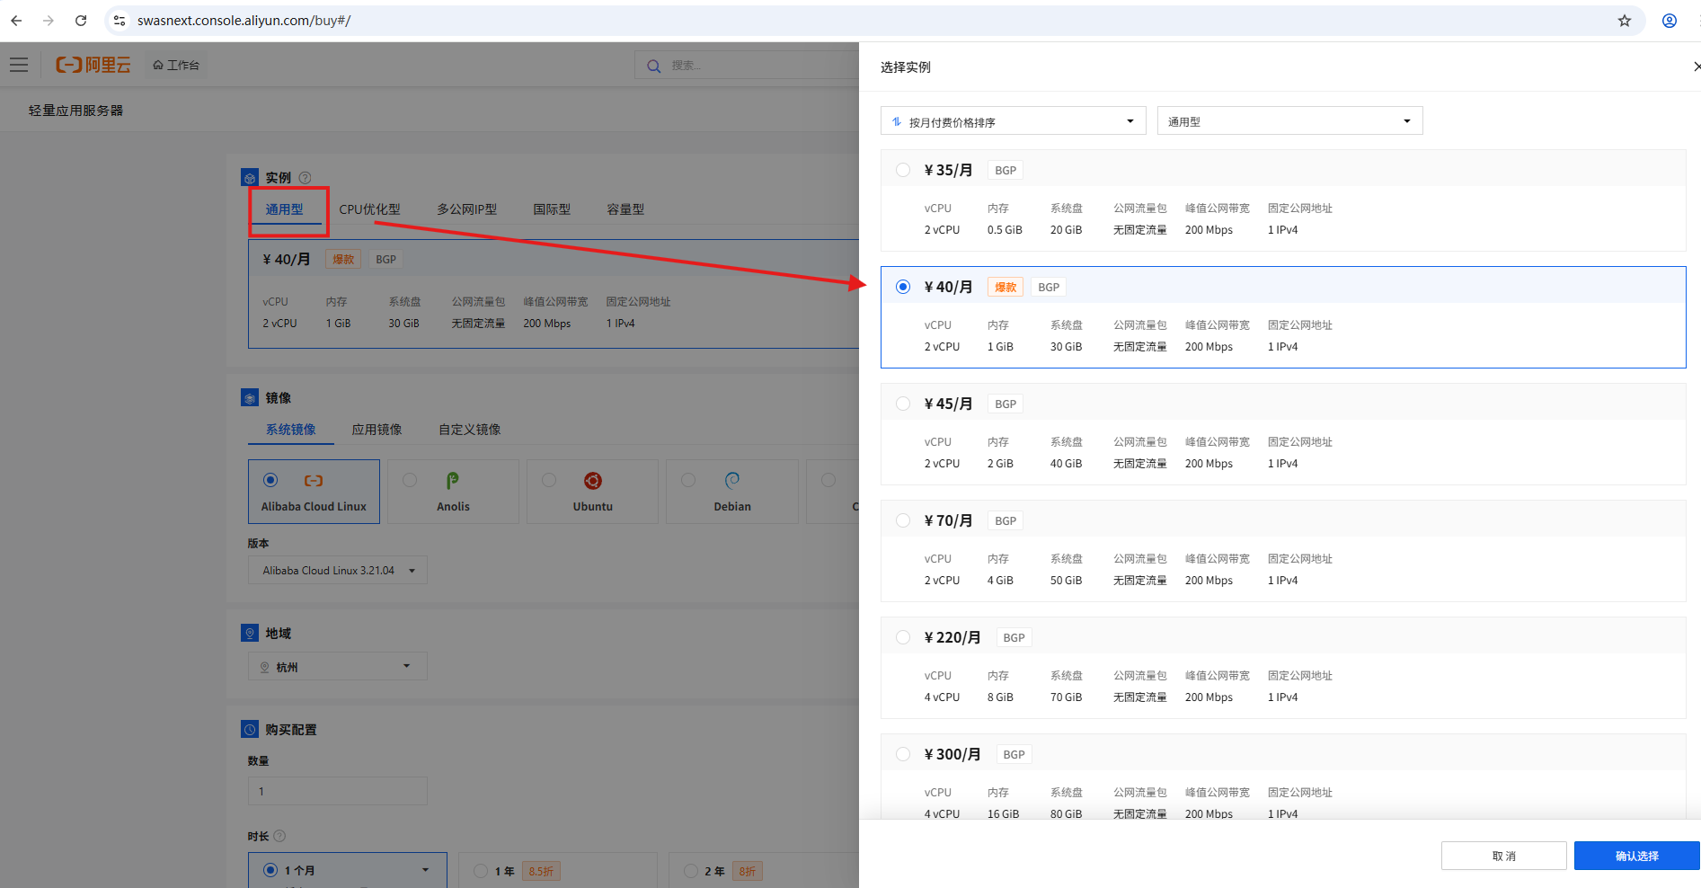Select the ¥40/月 instance radio
1701x888 pixels.
pos(903,287)
